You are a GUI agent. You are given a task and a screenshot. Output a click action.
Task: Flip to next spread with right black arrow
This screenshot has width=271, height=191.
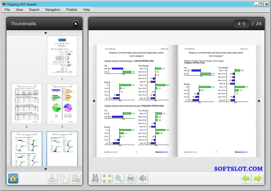(x=259, y=101)
